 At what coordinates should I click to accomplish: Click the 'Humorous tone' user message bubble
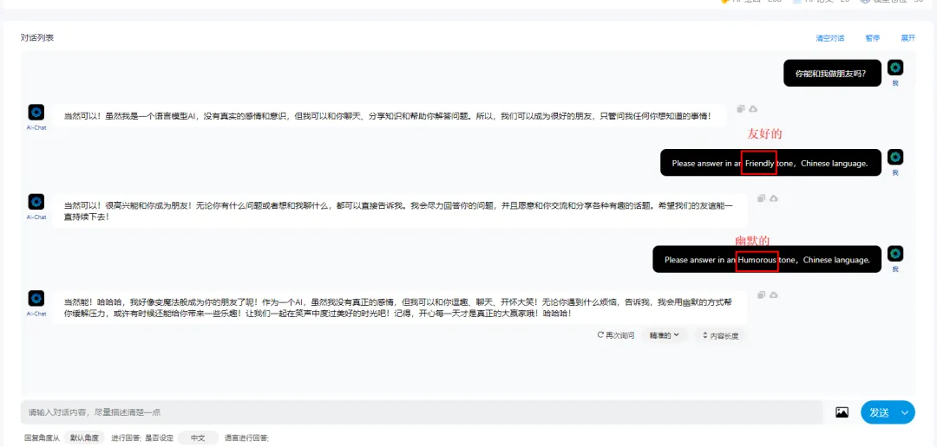(x=767, y=260)
